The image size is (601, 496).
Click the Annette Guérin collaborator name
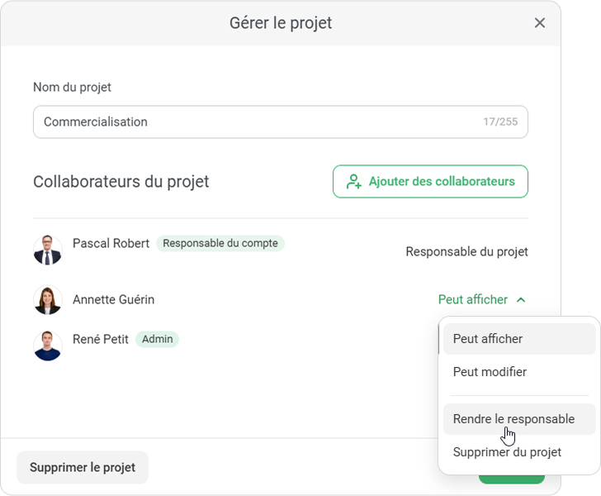pyautogui.click(x=113, y=299)
